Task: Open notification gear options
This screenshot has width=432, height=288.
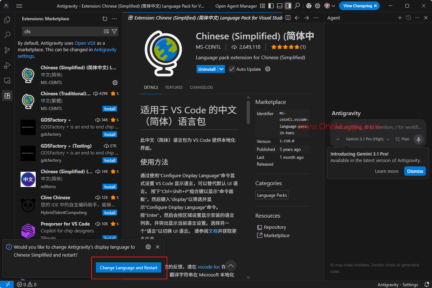Action: (x=148, y=247)
